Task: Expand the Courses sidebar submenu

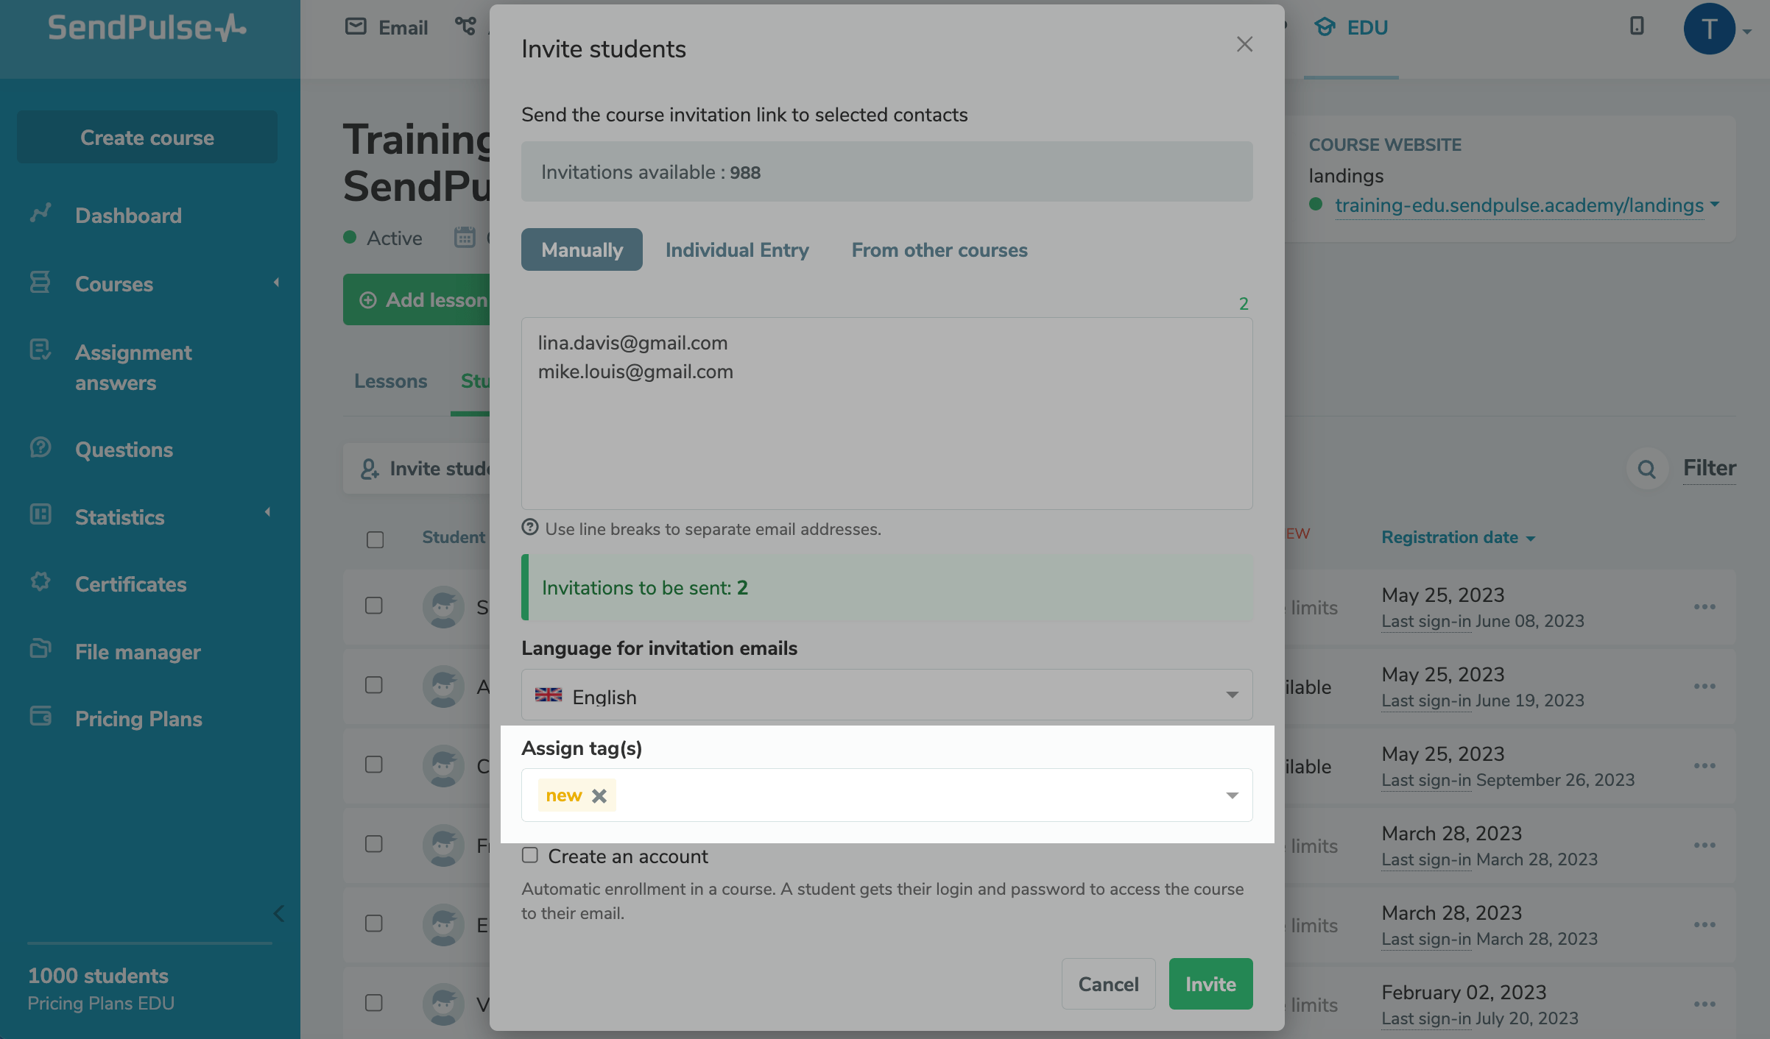Action: click(x=276, y=283)
